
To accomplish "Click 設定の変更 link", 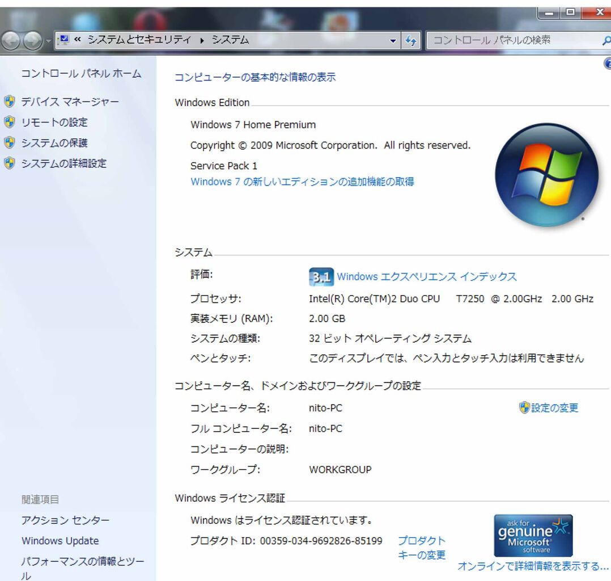I will (554, 408).
